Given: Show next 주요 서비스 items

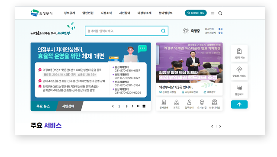Looking at the screenshot, I should pyautogui.click(x=220, y=126).
